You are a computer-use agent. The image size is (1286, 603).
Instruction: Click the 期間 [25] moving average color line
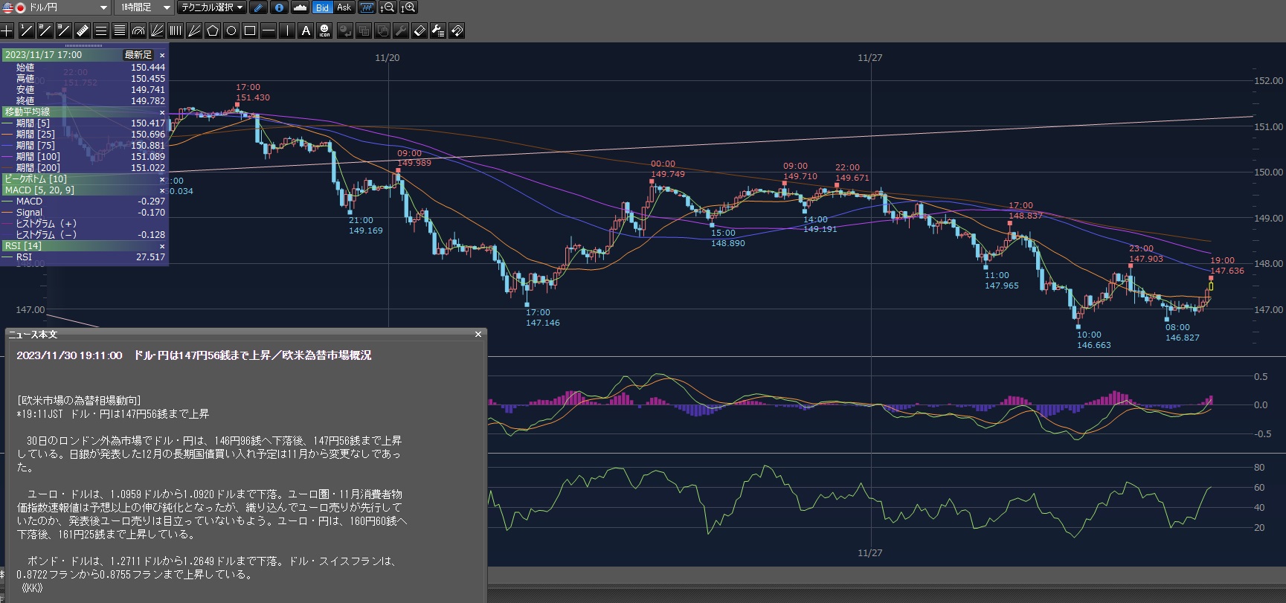tap(7, 135)
